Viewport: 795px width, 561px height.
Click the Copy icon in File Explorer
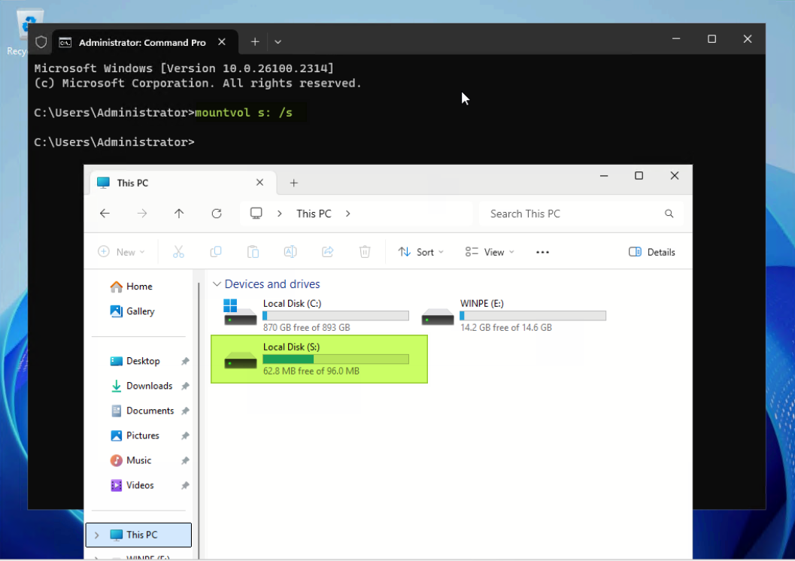[x=216, y=251]
